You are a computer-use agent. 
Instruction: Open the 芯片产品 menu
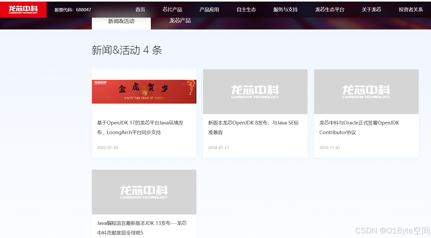[172, 10]
